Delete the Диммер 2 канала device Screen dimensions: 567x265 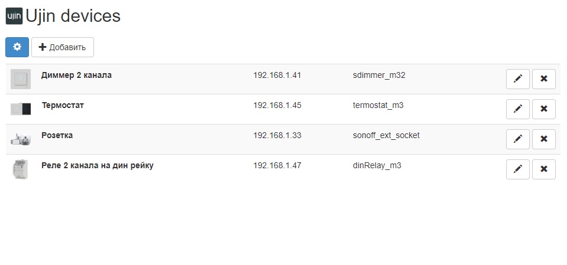tap(544, 79)
